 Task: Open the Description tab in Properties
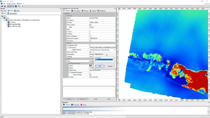click(x=76, y=11)
